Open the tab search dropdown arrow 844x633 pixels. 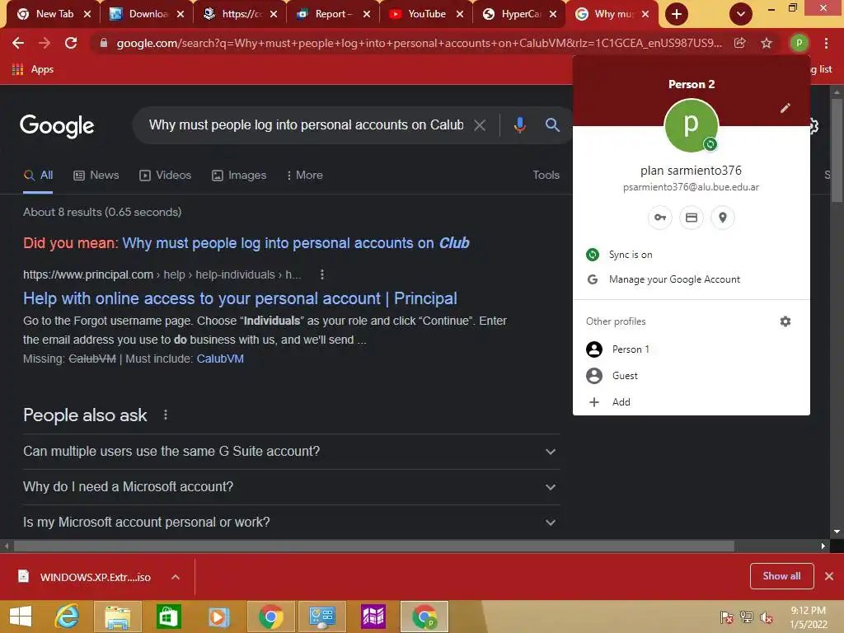pyautogui.click(x=741, y=14)
